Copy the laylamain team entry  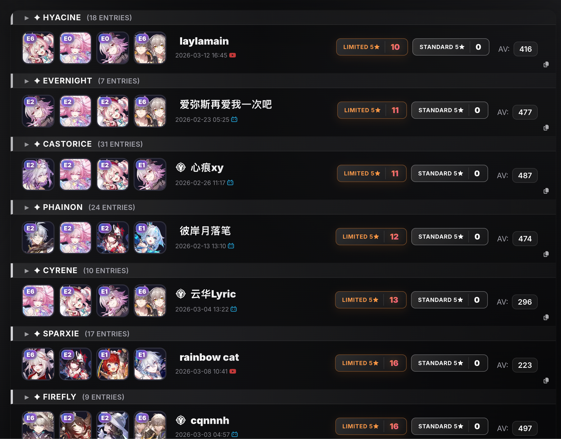(546, 65)
